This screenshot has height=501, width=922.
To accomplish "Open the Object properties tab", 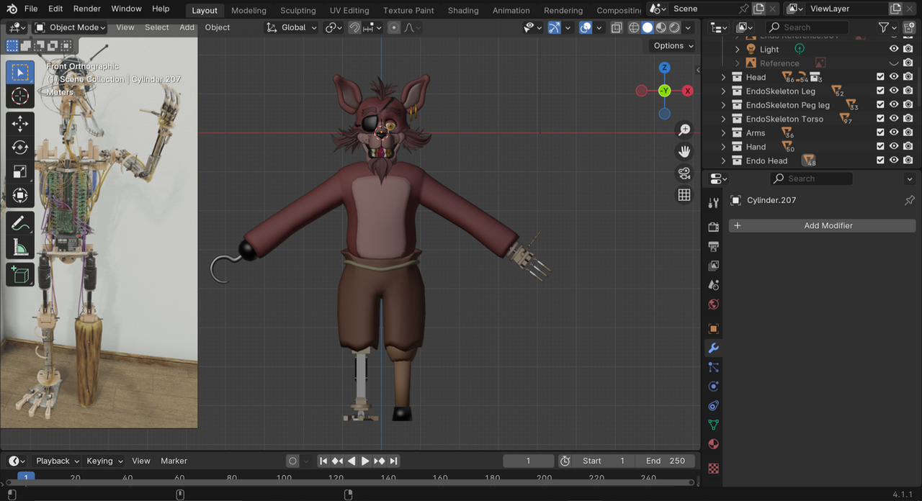I will pos(713,329).
